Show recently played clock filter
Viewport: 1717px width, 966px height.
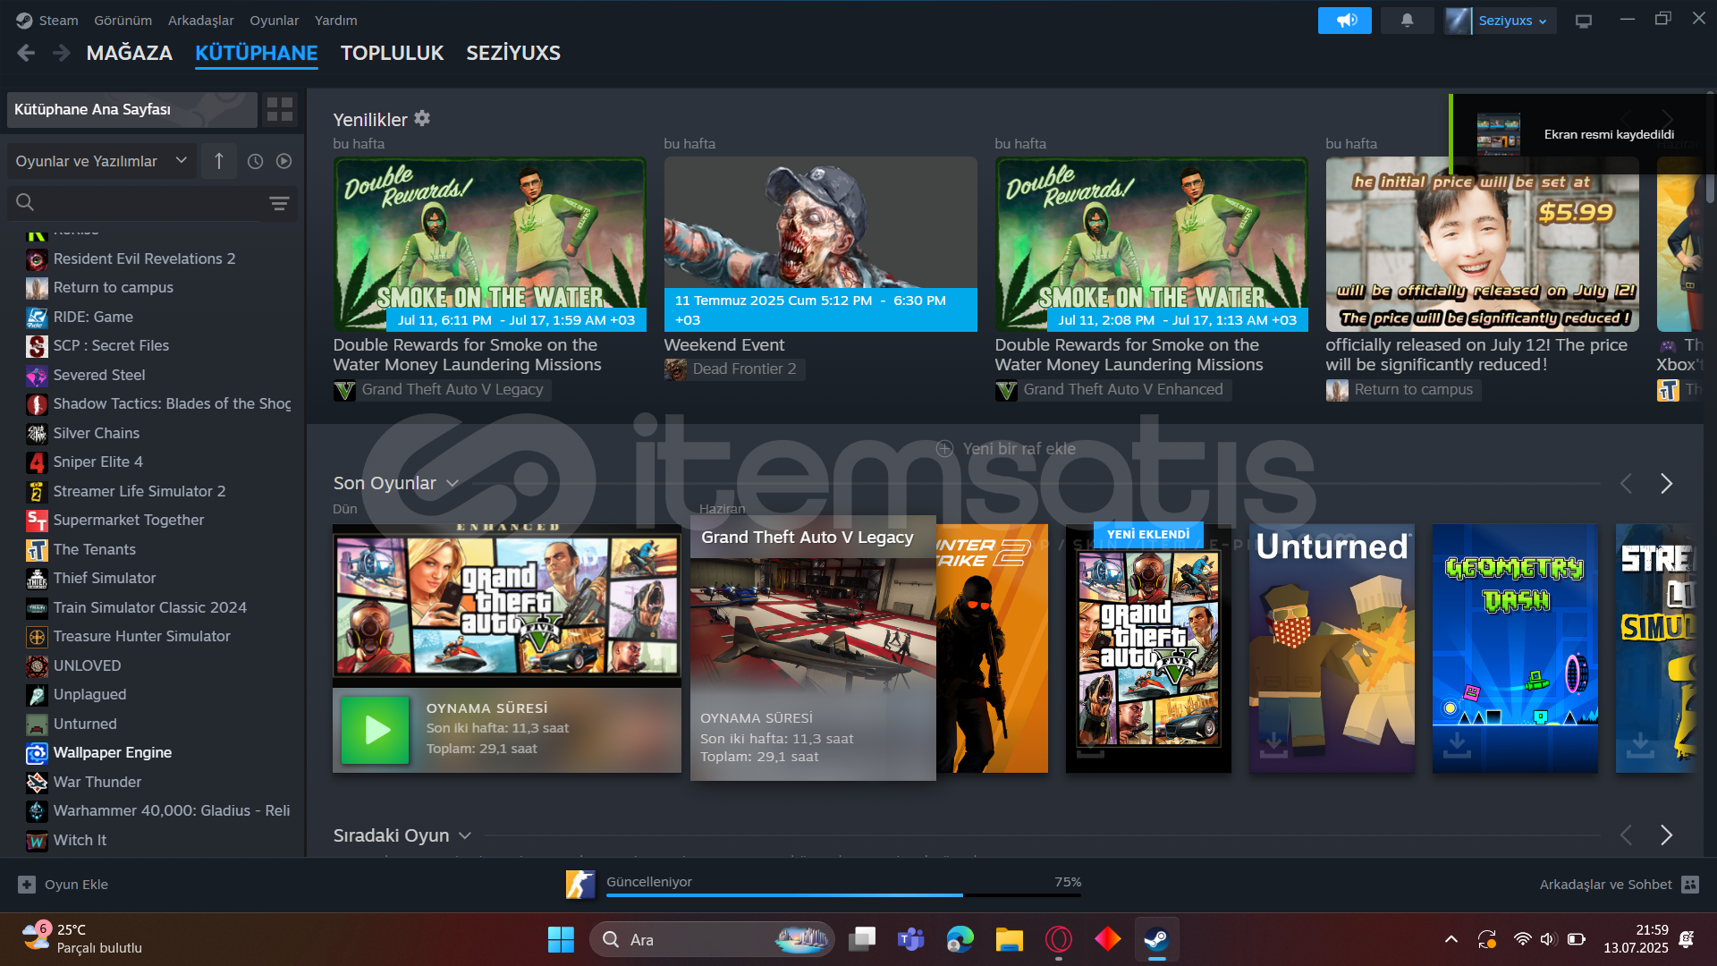(x=255, y=161)
